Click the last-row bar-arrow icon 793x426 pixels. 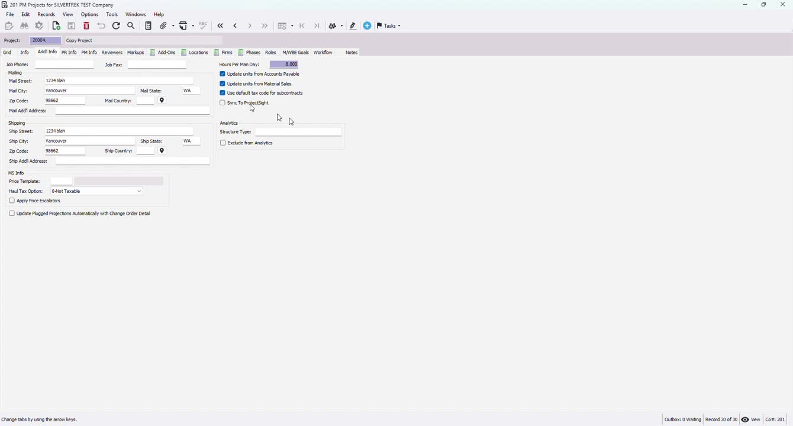[317, 26]
